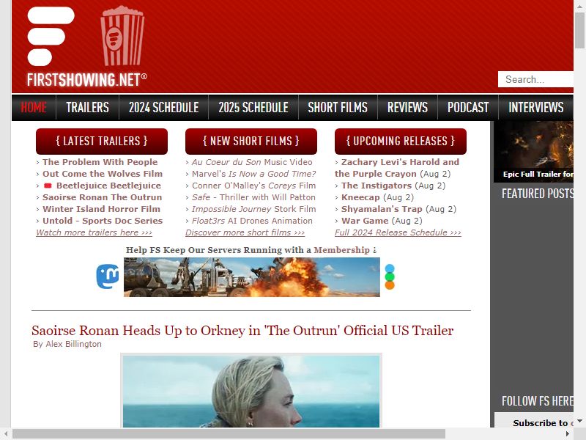Open the Podcast section
The height and width of the screenshot is (440, 586).
tap(468, 107)
